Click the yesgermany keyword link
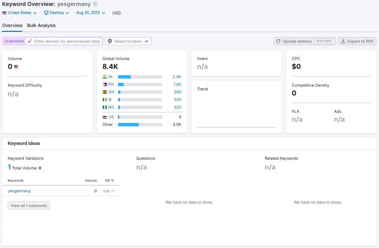379x248 pixels. click(19, 191)
